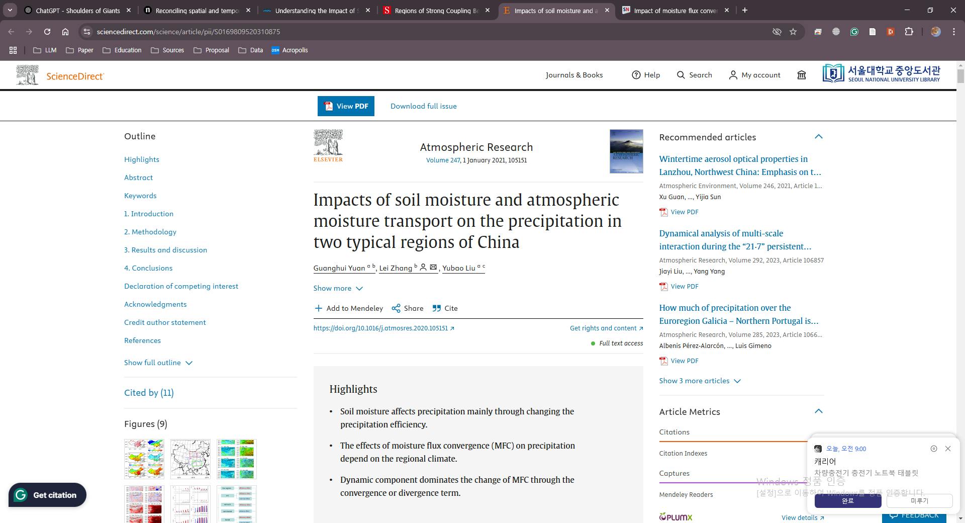
Task: Open Chrome extensions puzzle icon
Action: coord(909,32)
